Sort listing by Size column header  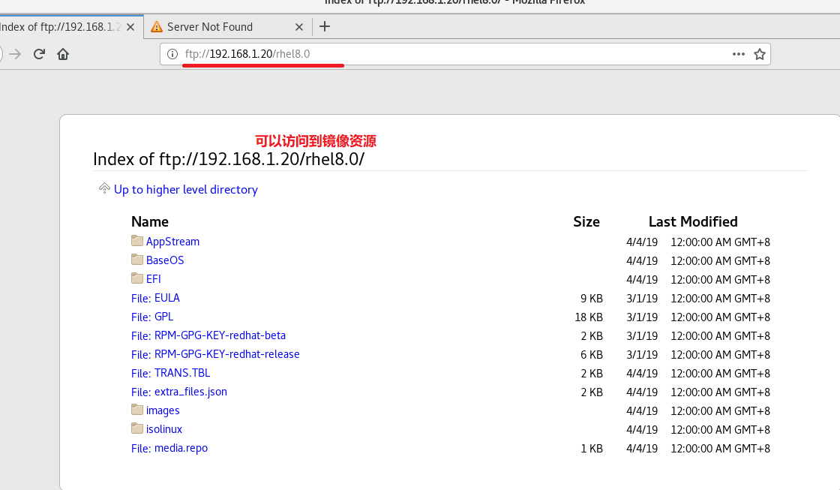click(586, 222)
